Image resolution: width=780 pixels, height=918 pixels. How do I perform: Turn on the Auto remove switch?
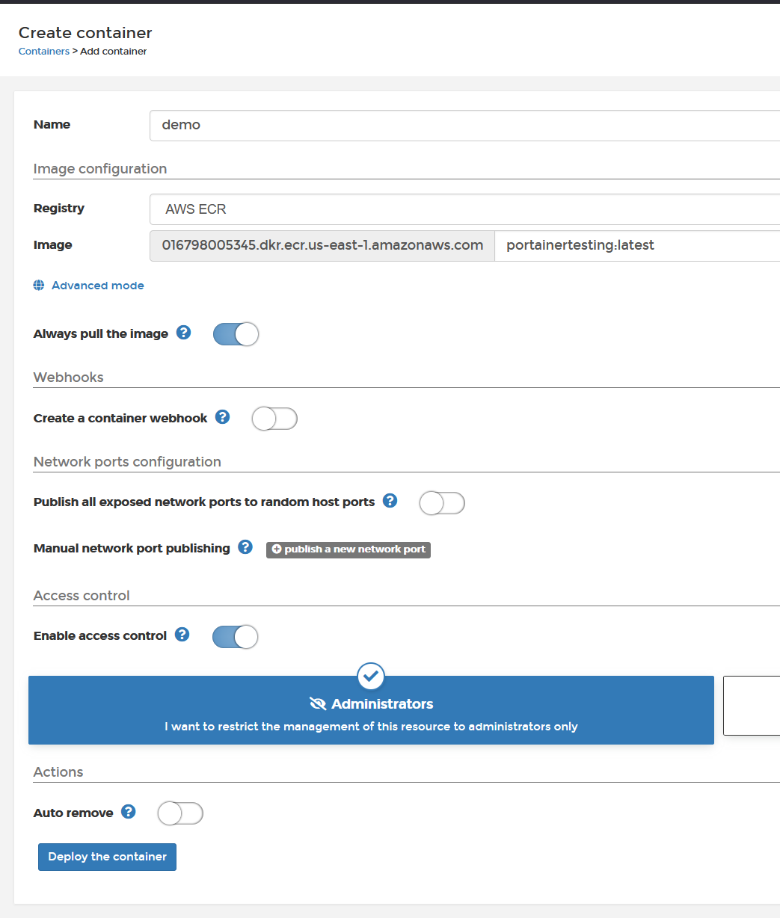pyautogui.click(x=180, y=813)
